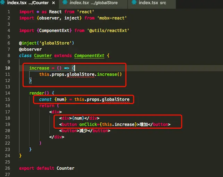Open the index.tsx src tab
Viewport: 223px width, 177px height.
pyautogui.click(x=152, y=3)
